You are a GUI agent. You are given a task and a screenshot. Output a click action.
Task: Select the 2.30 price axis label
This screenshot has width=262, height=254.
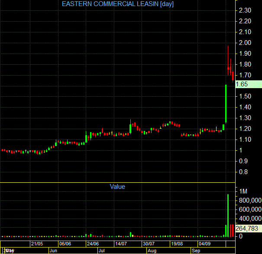click(245, 10)
